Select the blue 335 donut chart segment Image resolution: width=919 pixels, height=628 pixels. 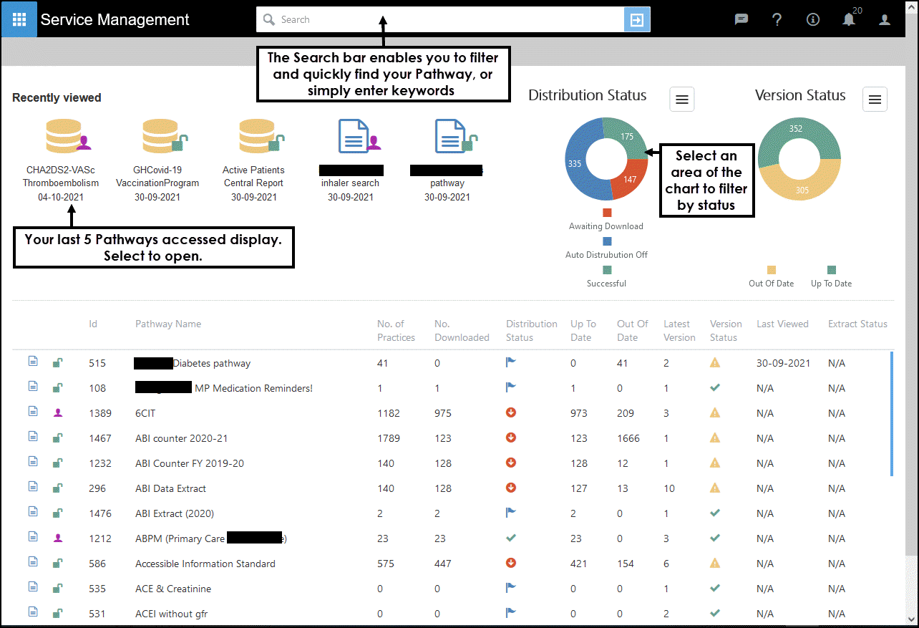click(576, 163)
